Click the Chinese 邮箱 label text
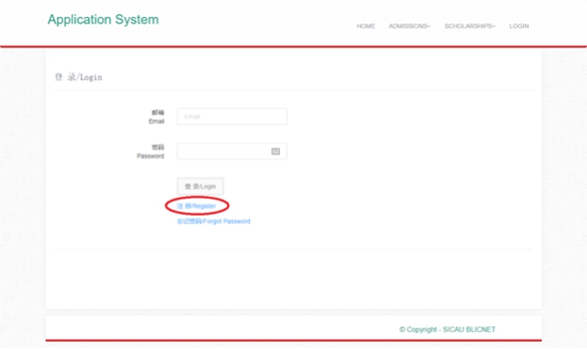The image size is (587, 349). point(158,113)
